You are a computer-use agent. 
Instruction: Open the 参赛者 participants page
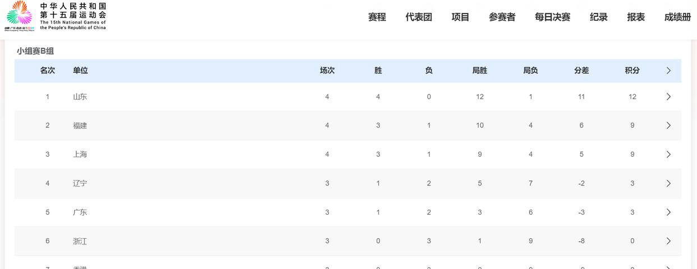[502, 17]
